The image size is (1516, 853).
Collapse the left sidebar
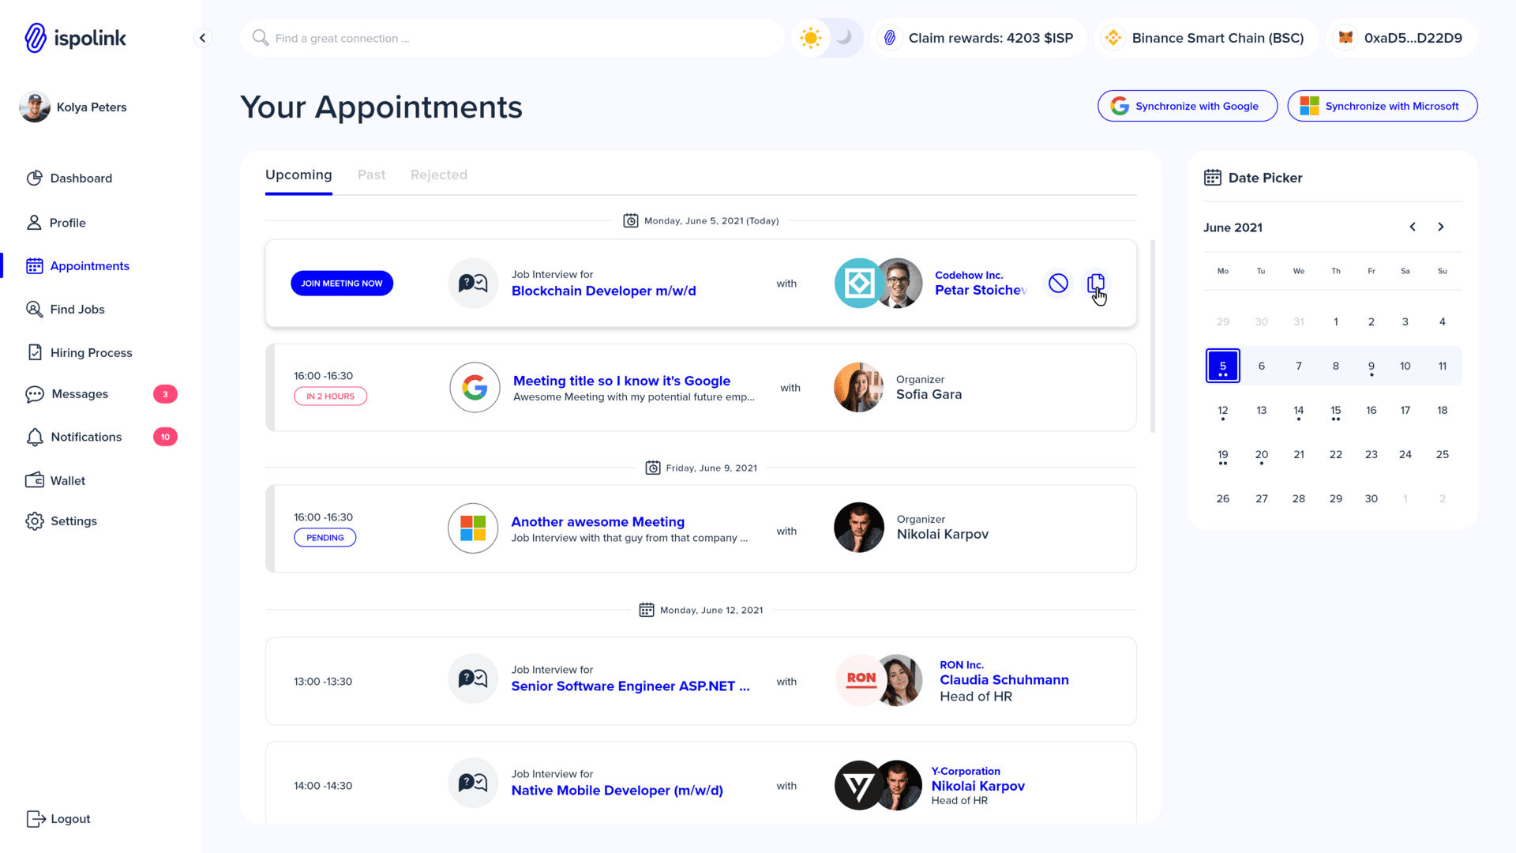coord(202,37)
